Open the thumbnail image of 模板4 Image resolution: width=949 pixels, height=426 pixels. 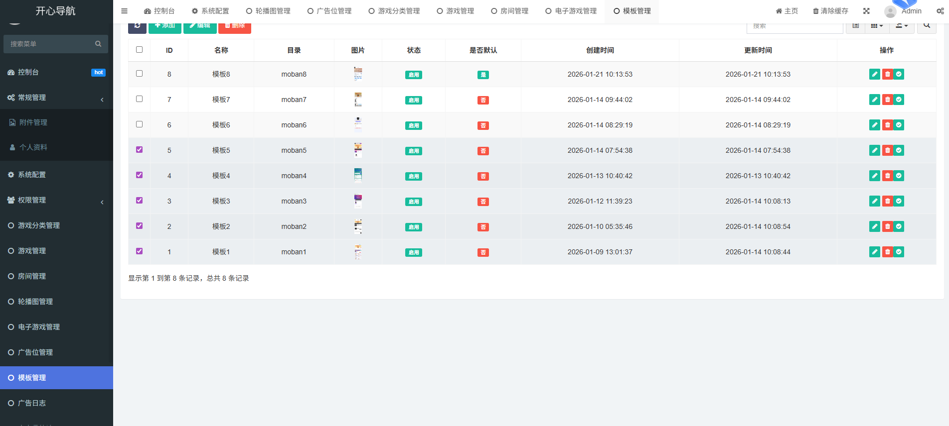coord(358,176)
